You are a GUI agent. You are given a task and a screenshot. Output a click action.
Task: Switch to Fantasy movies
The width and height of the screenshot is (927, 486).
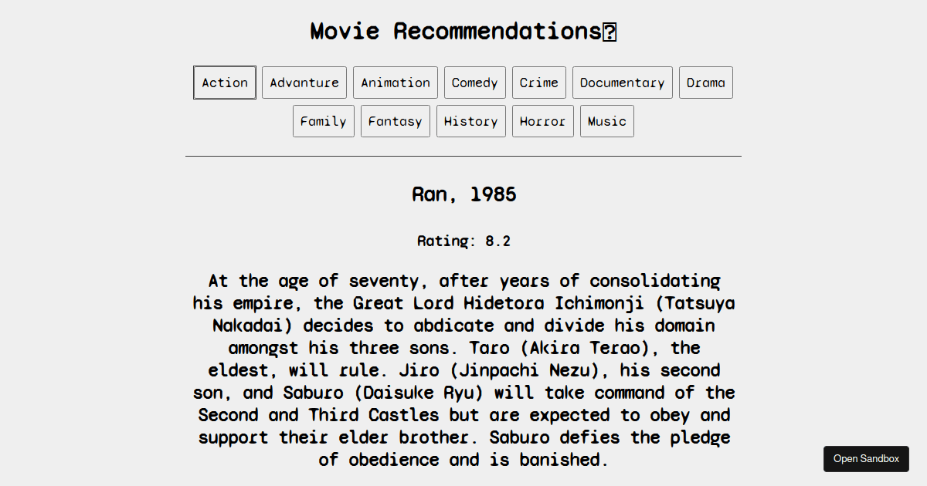[395, 120]
